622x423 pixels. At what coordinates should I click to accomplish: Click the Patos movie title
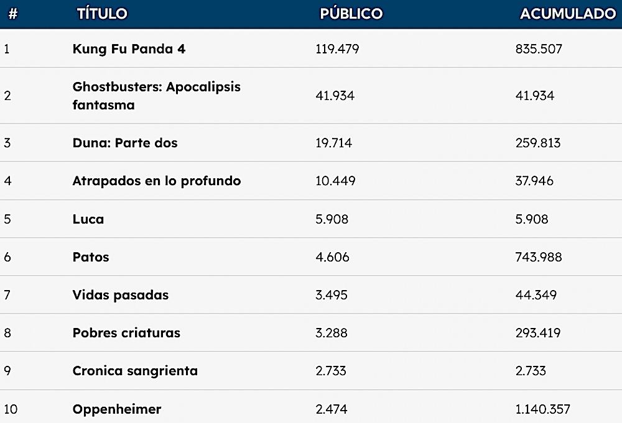pyautogui.click(x=91, y=257)
